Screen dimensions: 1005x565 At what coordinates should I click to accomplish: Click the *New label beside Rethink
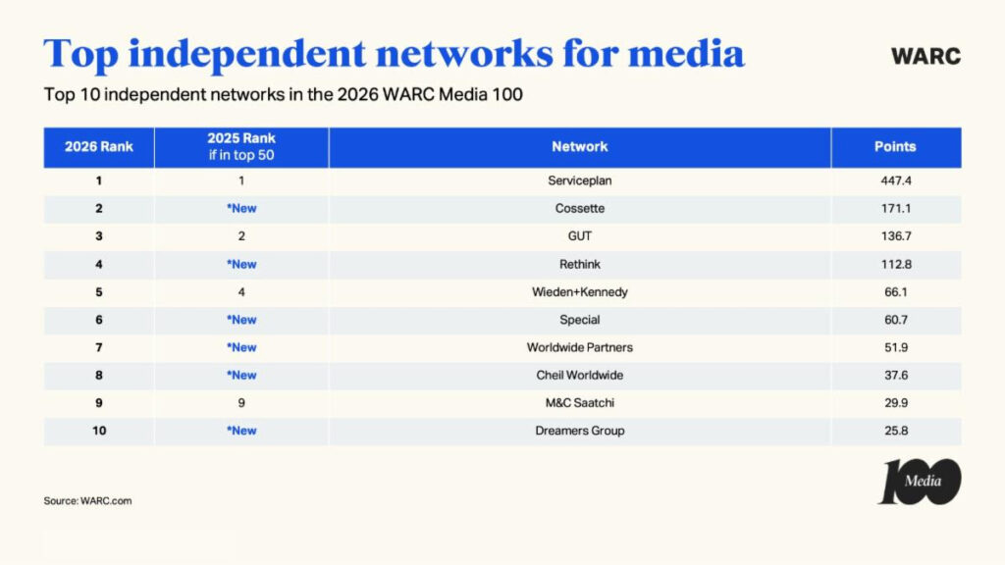[x=239, y=264]
